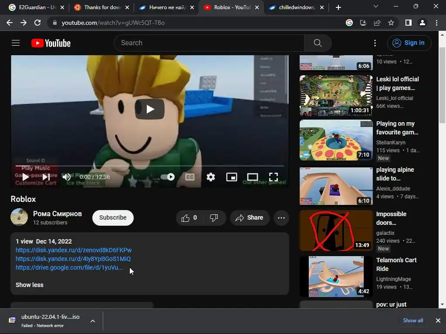The width and height of the screenshot is (446, 334).
Task: Click the Leski_lol official channel name
Action: point(395,98)
